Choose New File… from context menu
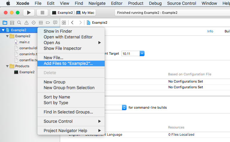Screen dimensions: 230x142 pyautogui.click(x=71, y=58)
